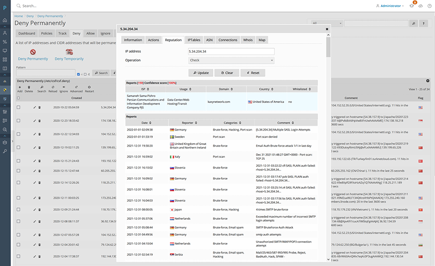The width and height of the screenshot is (435, 266).
Task: Click Add icon in Deny Permanently toolbar
Action: [x=20, y=87]
